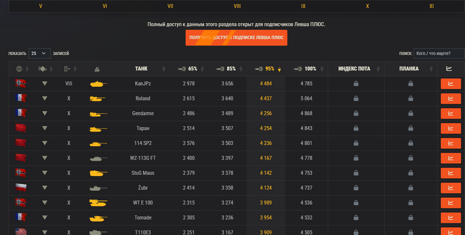This screenshot has width=465, height=235.
Task: Click the 5 064 value for Roland
Action: (x=306, y=98)
